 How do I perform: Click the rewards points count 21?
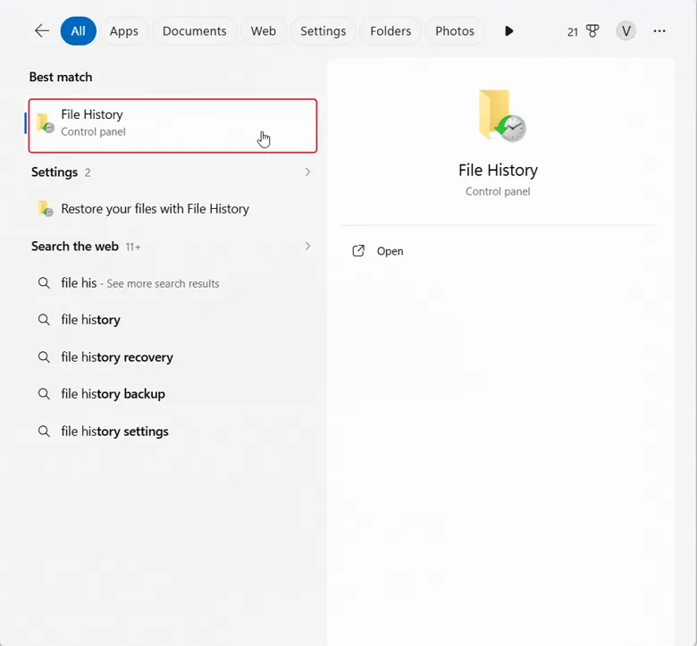(572, 32)
